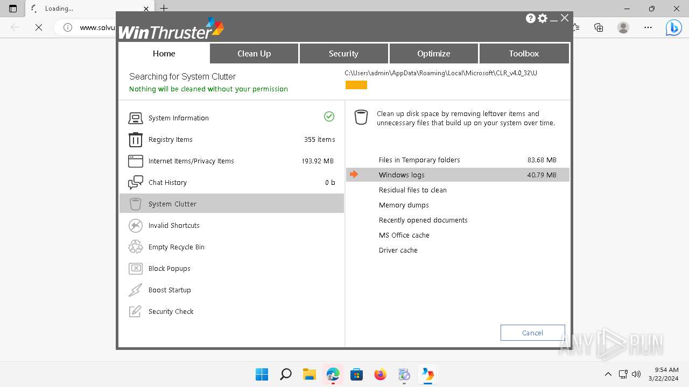
Task: Click the Invalid Shortcuts icon
Action: [x=136, y=226]
